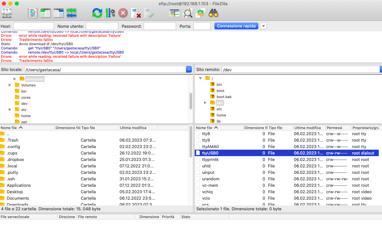Click the Host input field
The image size is (382, 240).
[x=33, y=26]
